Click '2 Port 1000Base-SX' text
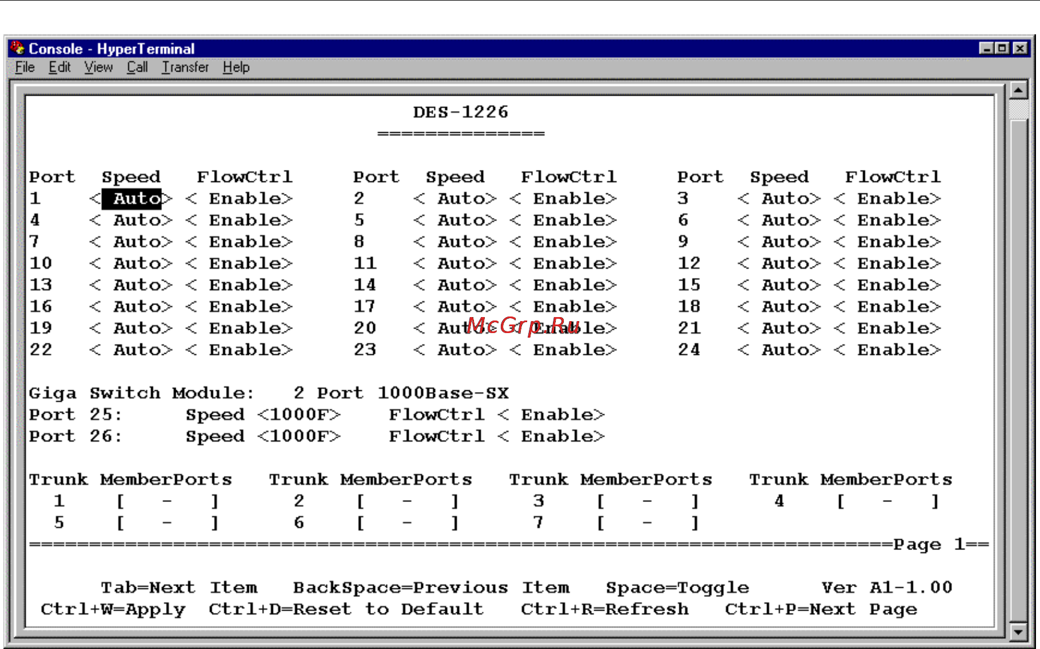The image size is (1040, 649). tap(401, 393)
